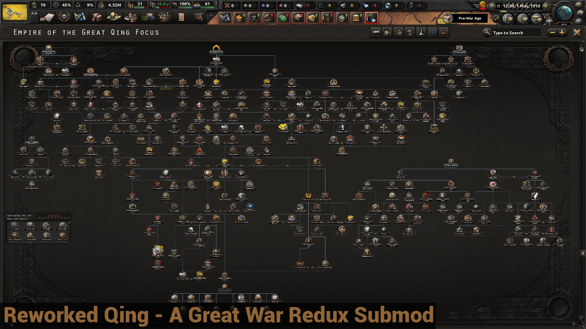Open the decisions scroll showing 20
This screenshot has width=586, height=329.
click(x=47, y=17)
